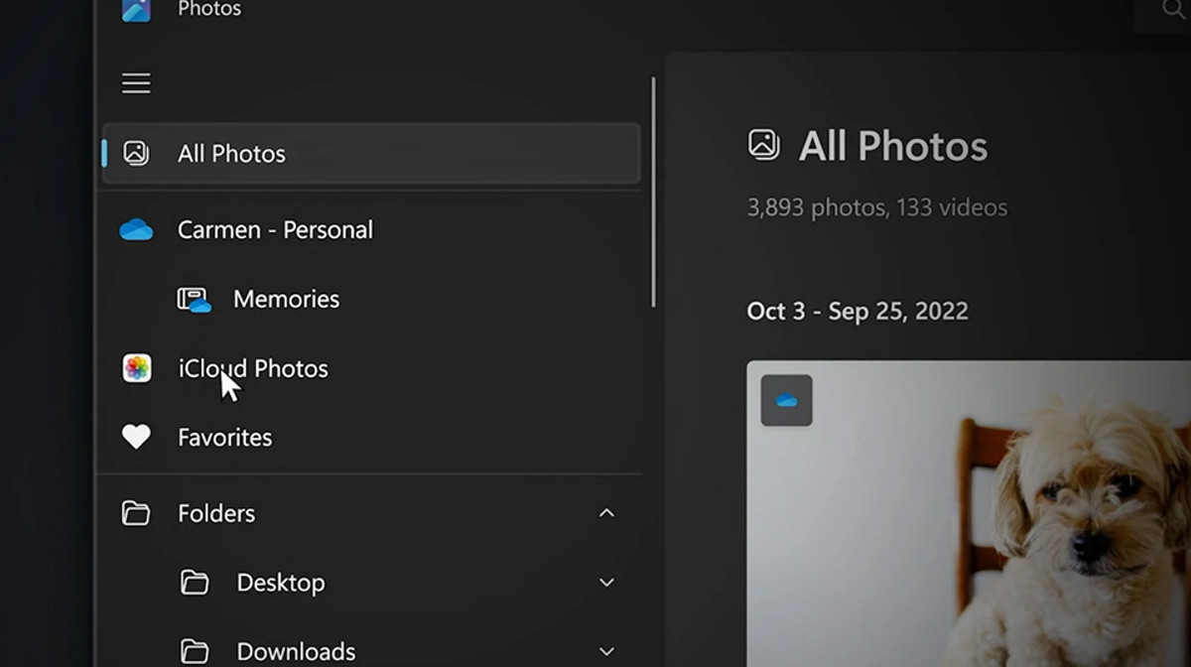The image size is (1191, 667).
Task: Click the 'Oct 3 - Sep 25, 2022' date heading
Action: click(x=858, y=311)
